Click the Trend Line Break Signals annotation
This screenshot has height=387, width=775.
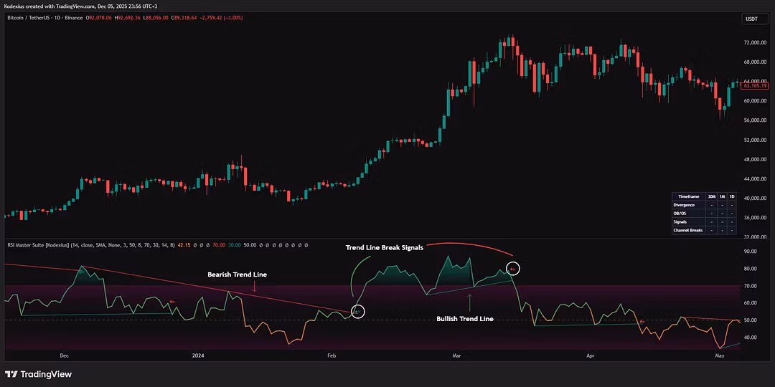pos(384,247)
